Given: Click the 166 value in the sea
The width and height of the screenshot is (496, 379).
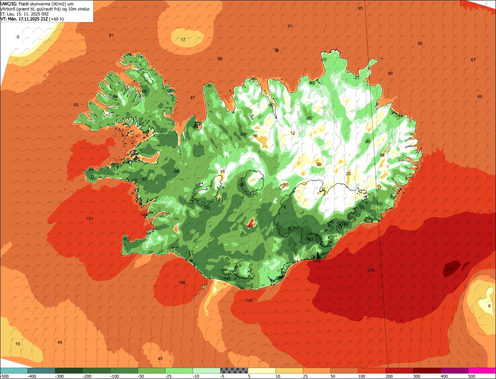Looking at the screenshot, I should [x=182, y=283].
